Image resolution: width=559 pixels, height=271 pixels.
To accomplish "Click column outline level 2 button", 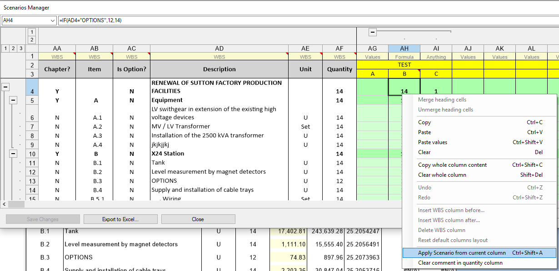I will coord(32,40).
